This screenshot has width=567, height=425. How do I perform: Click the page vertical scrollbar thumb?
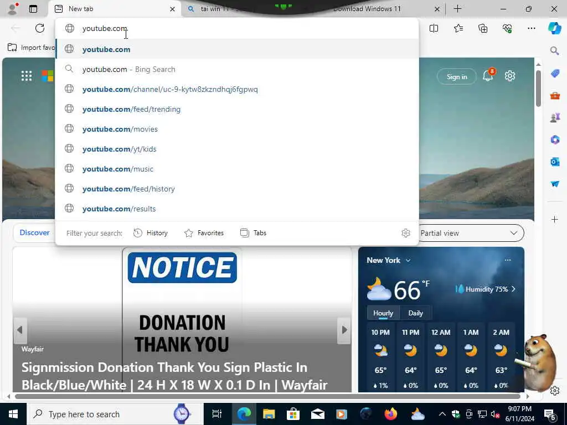538,89
